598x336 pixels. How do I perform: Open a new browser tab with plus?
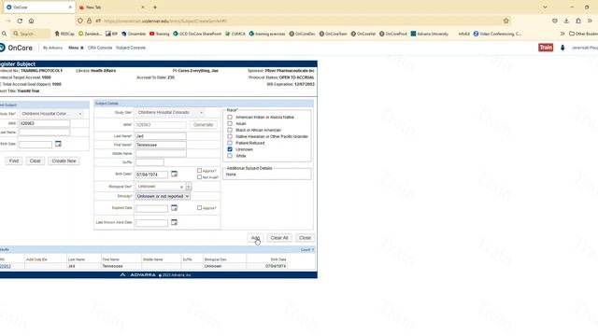[155, 7]
